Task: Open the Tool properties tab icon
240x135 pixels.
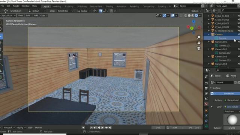Action: [206, 76]
